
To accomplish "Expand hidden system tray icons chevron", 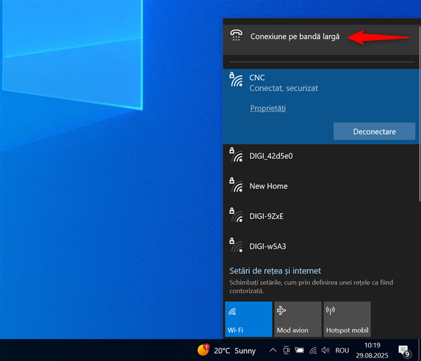I will coord(274,351).
